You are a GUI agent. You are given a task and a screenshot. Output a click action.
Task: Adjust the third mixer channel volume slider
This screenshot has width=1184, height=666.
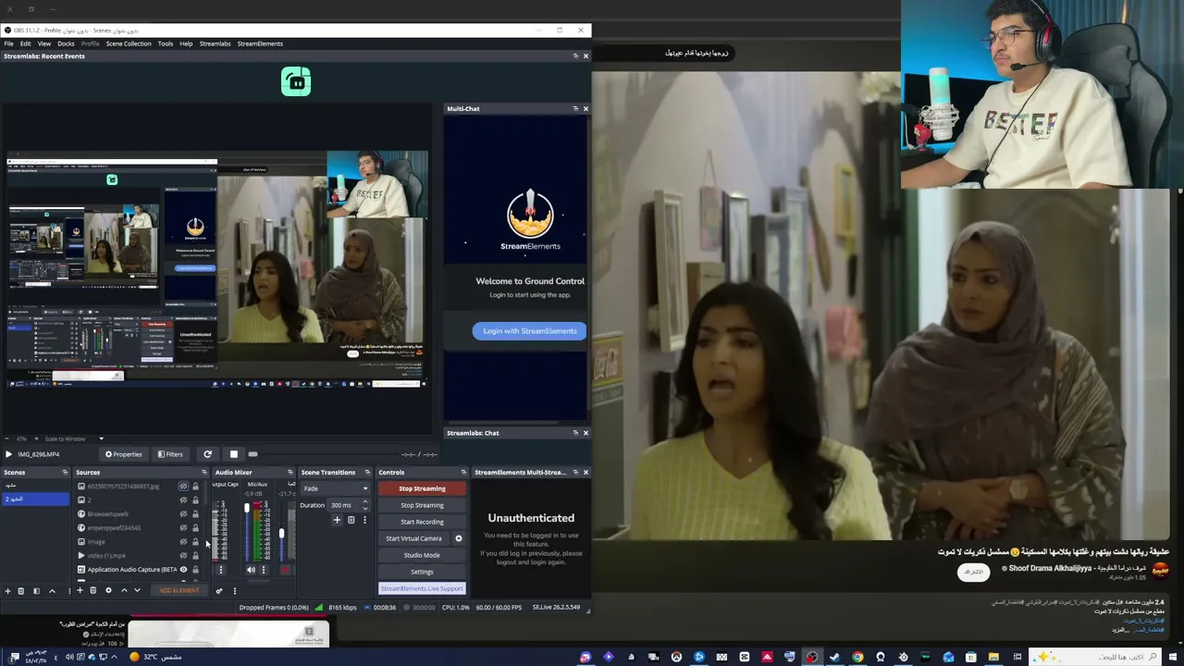281,534
